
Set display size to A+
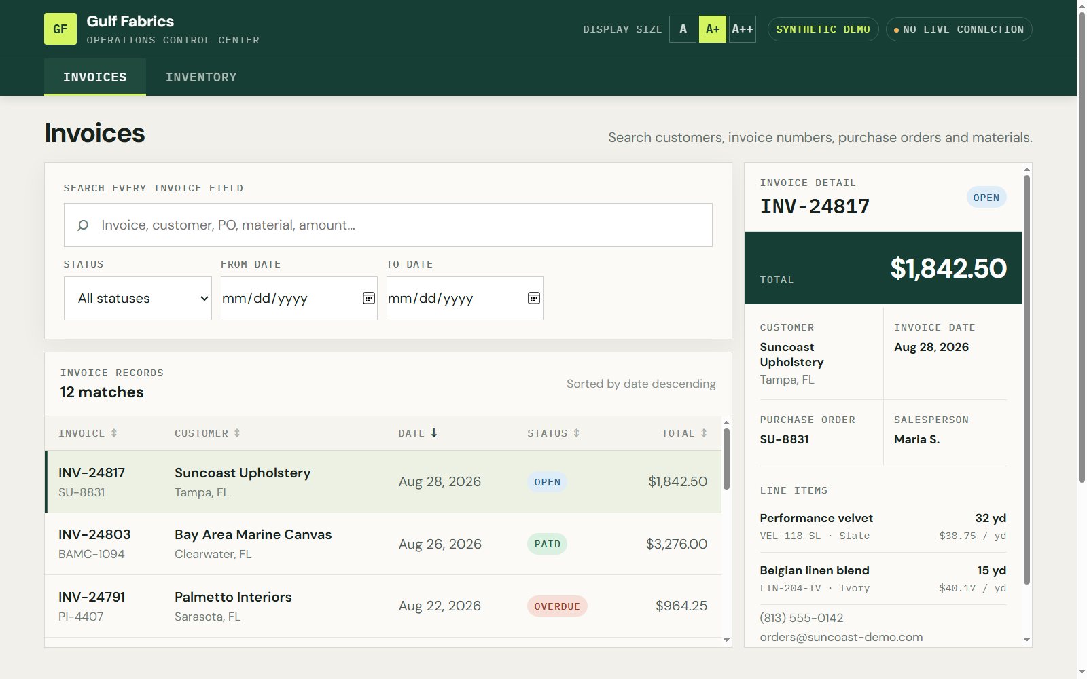713,29
